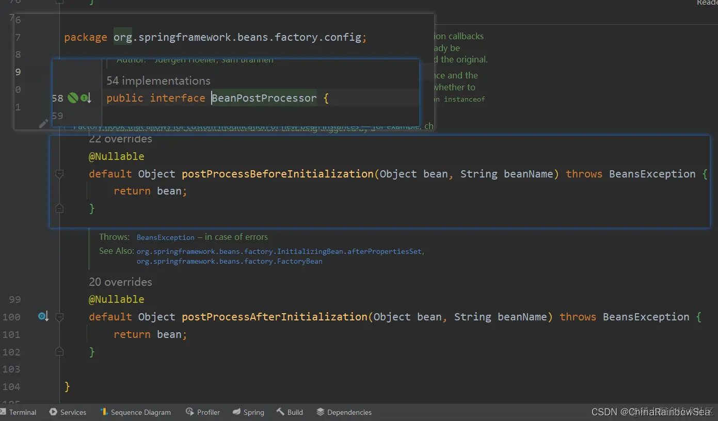Click closing brace of the interface on line 104

(x=67, y=386)
